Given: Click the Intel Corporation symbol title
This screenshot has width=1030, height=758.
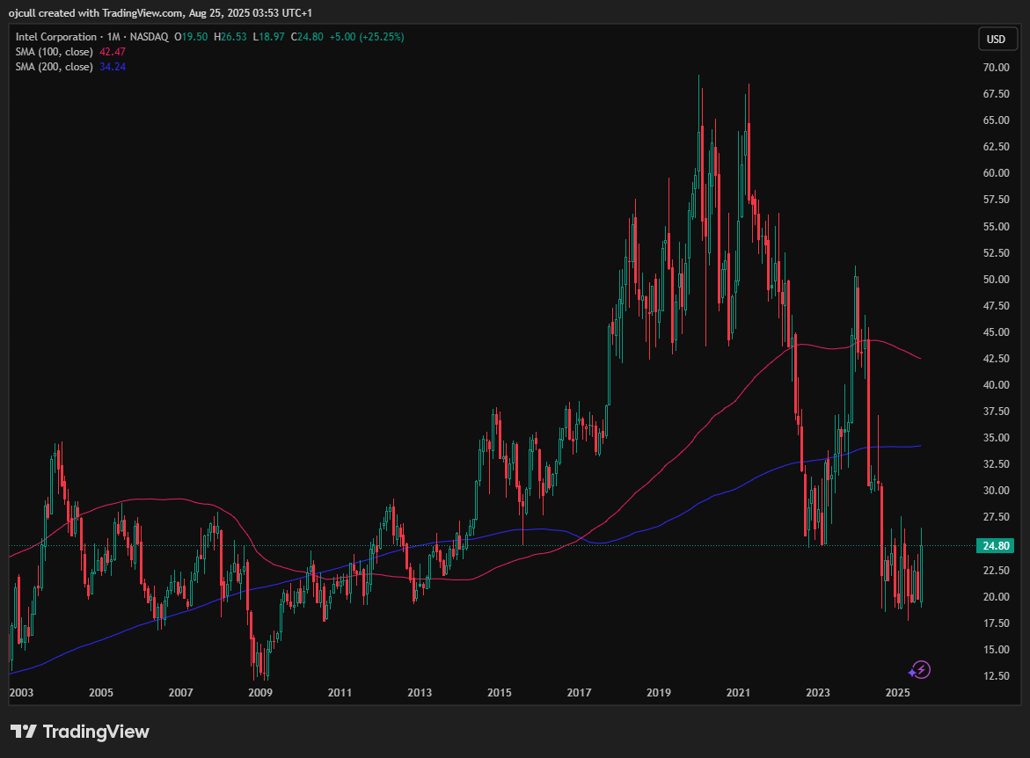Looking at the screenshot, I should click(x=55, y=37).
